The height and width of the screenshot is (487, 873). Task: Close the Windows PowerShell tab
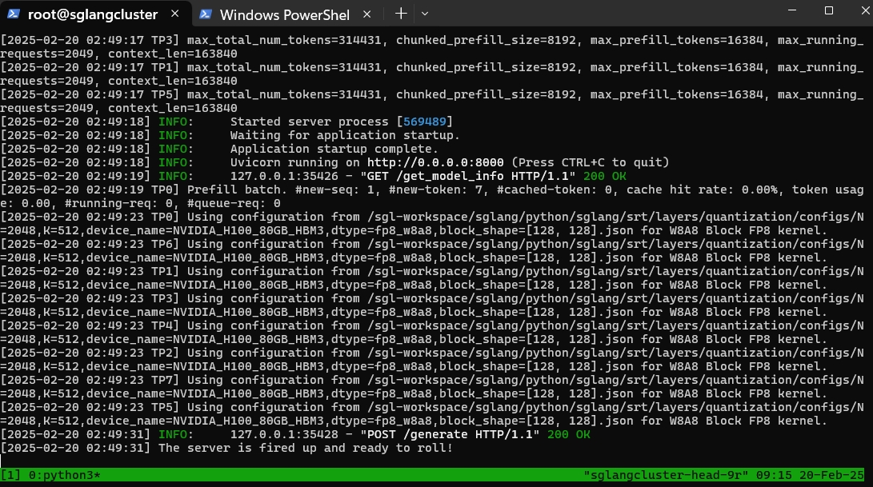[367, 14]
